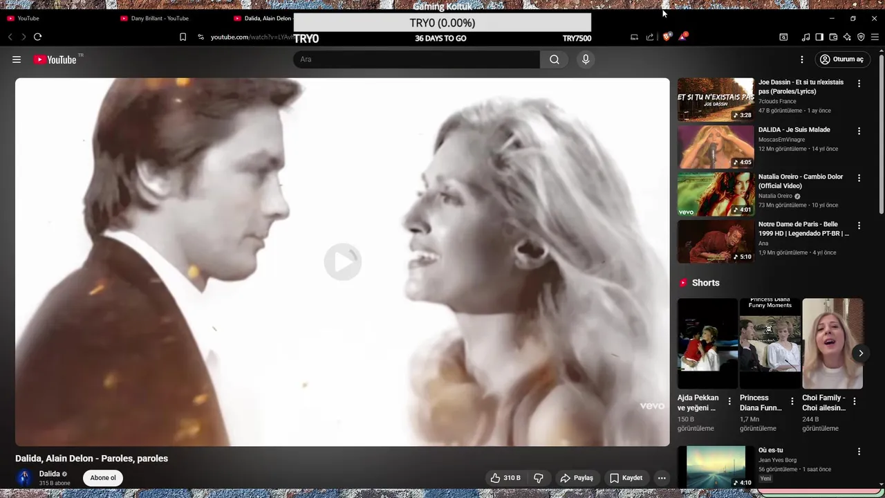Open the music note playlist icon
Image resolution: width=885 pixels, height=498 pixels.
pyautogui.click(x=806, y=37)
